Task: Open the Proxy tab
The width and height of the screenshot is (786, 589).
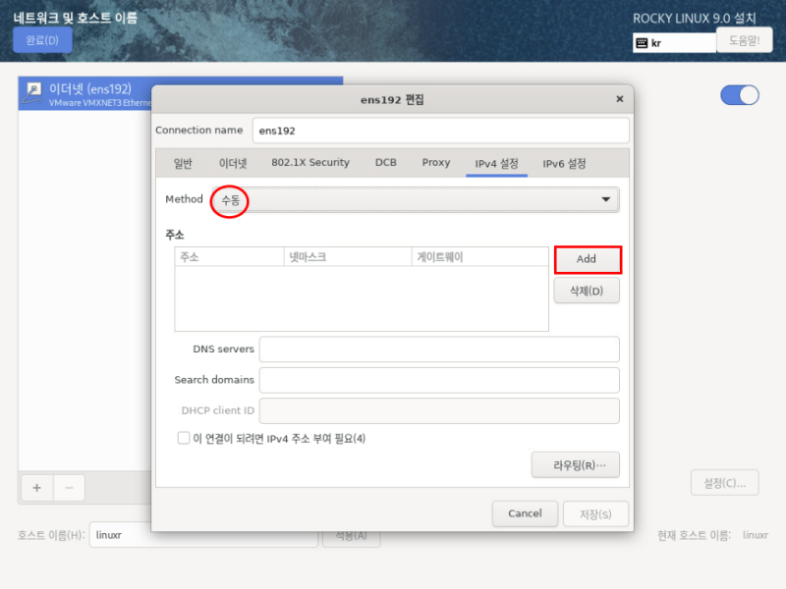Action: pos(436,163)
